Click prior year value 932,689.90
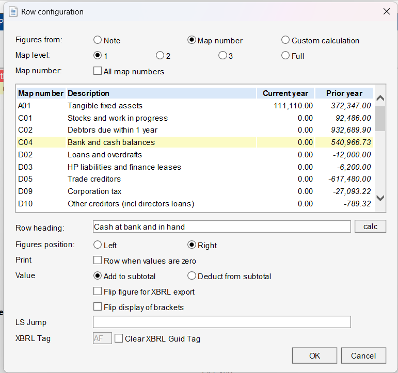 351,130
